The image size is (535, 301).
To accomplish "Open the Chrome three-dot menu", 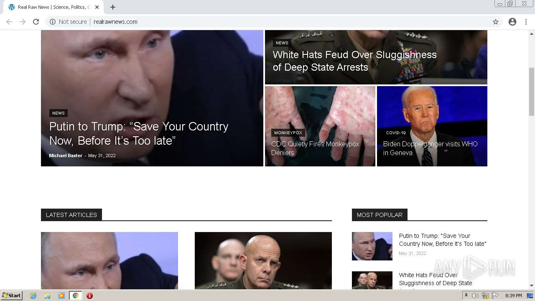I will pos(526,22).
